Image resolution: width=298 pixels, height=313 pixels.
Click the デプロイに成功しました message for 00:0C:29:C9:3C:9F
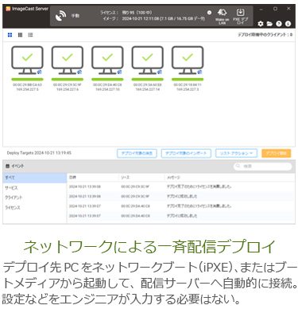182,196
